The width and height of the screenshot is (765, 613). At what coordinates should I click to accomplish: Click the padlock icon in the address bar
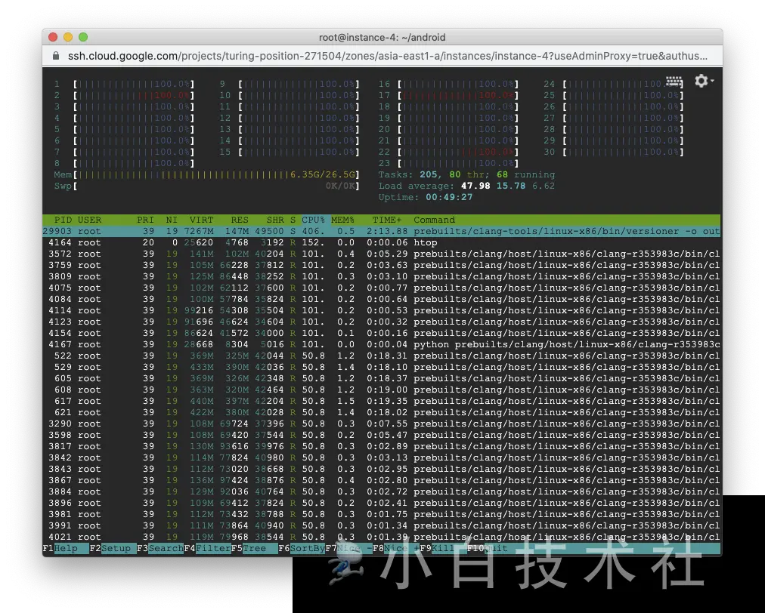56,56
